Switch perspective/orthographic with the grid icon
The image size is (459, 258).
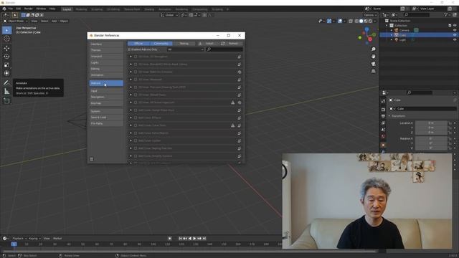pos(373,71)
